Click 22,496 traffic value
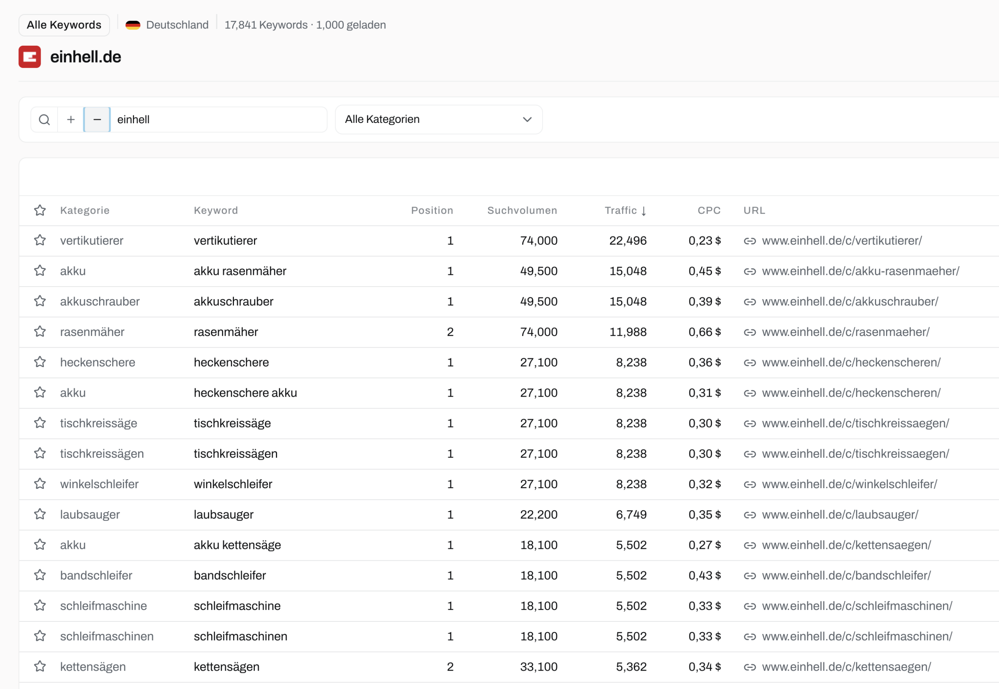The width and height of the screenshot is (999, 689). 627,240
